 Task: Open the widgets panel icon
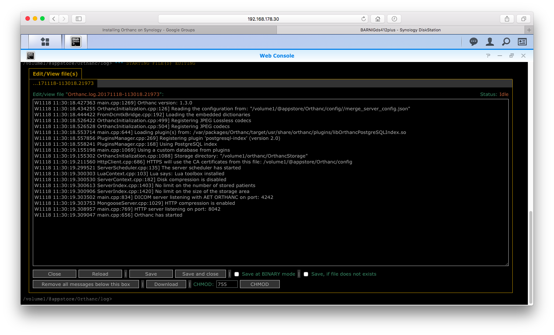click(522, 42)
